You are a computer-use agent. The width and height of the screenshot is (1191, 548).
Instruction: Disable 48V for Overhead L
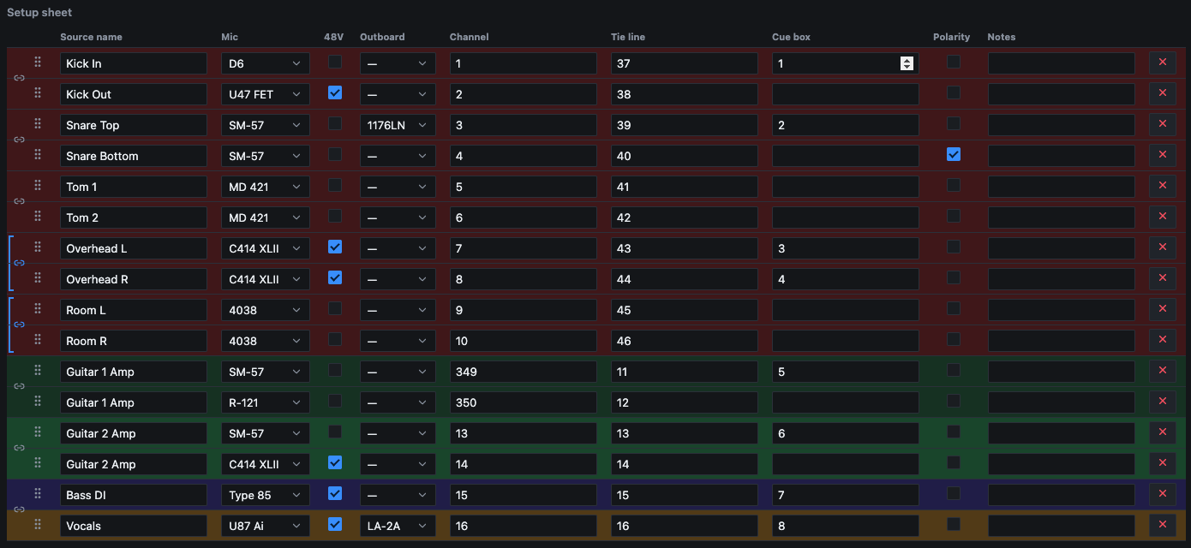coord(335,247)
